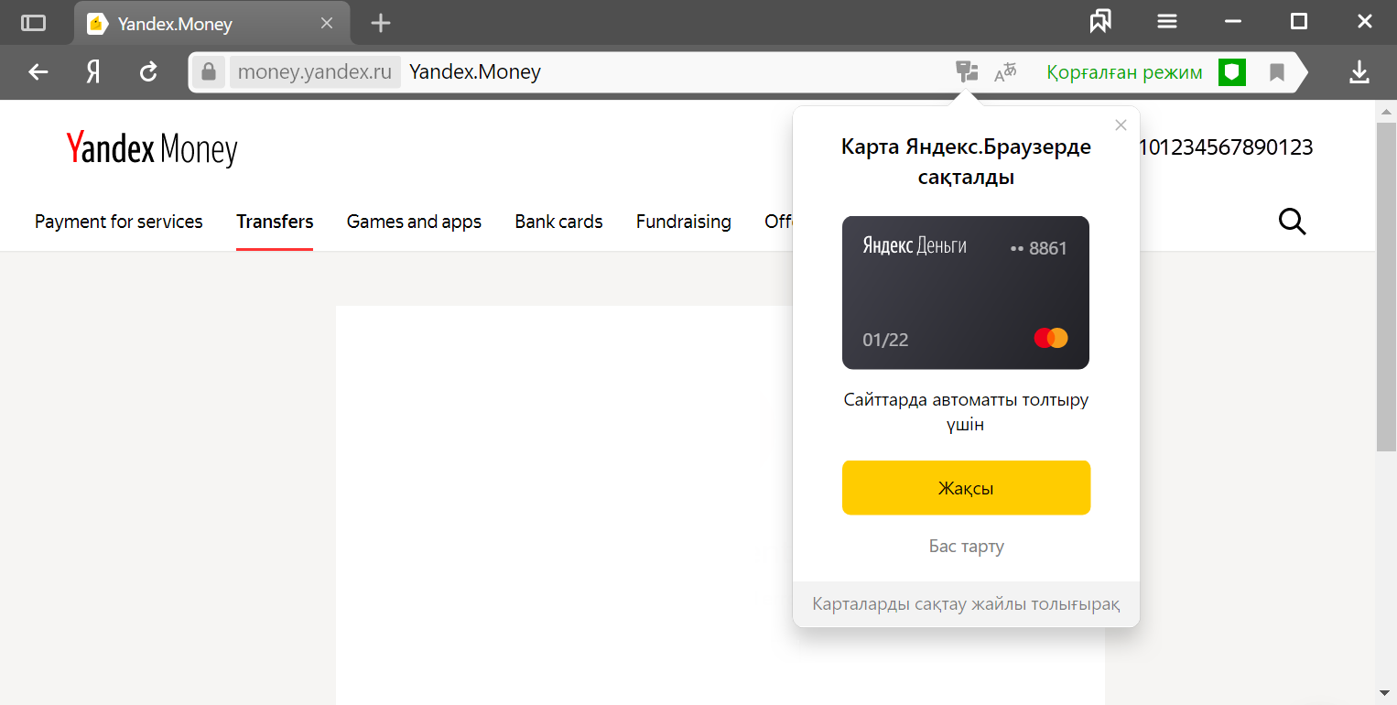Open the downloads arrow icon
Screen dimensions: 1397x705
click(x=1359, y=72)
